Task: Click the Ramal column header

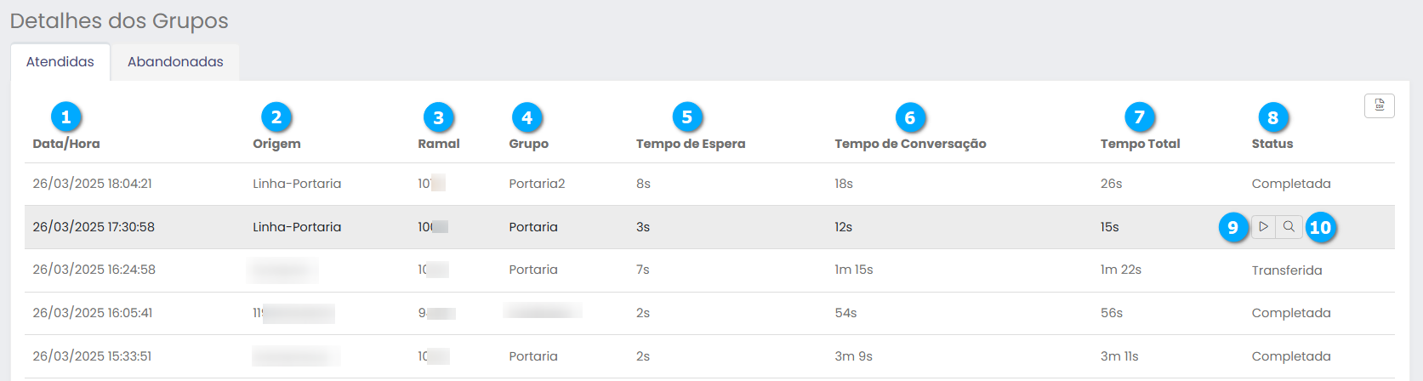Action: point(439,144)
